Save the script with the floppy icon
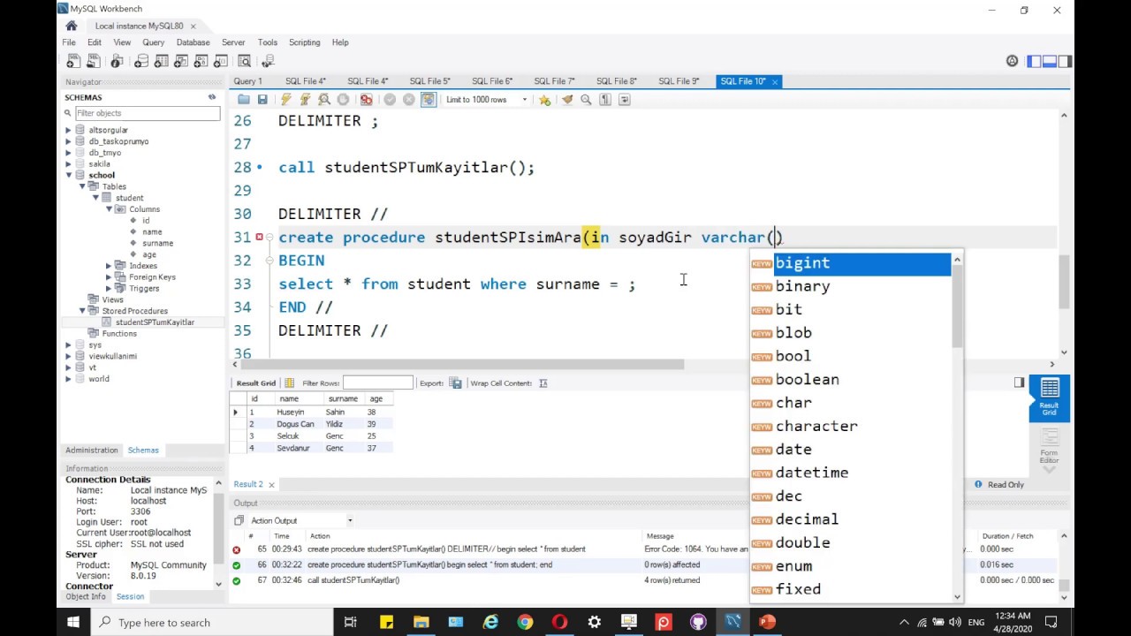 [x=262, y=100]
